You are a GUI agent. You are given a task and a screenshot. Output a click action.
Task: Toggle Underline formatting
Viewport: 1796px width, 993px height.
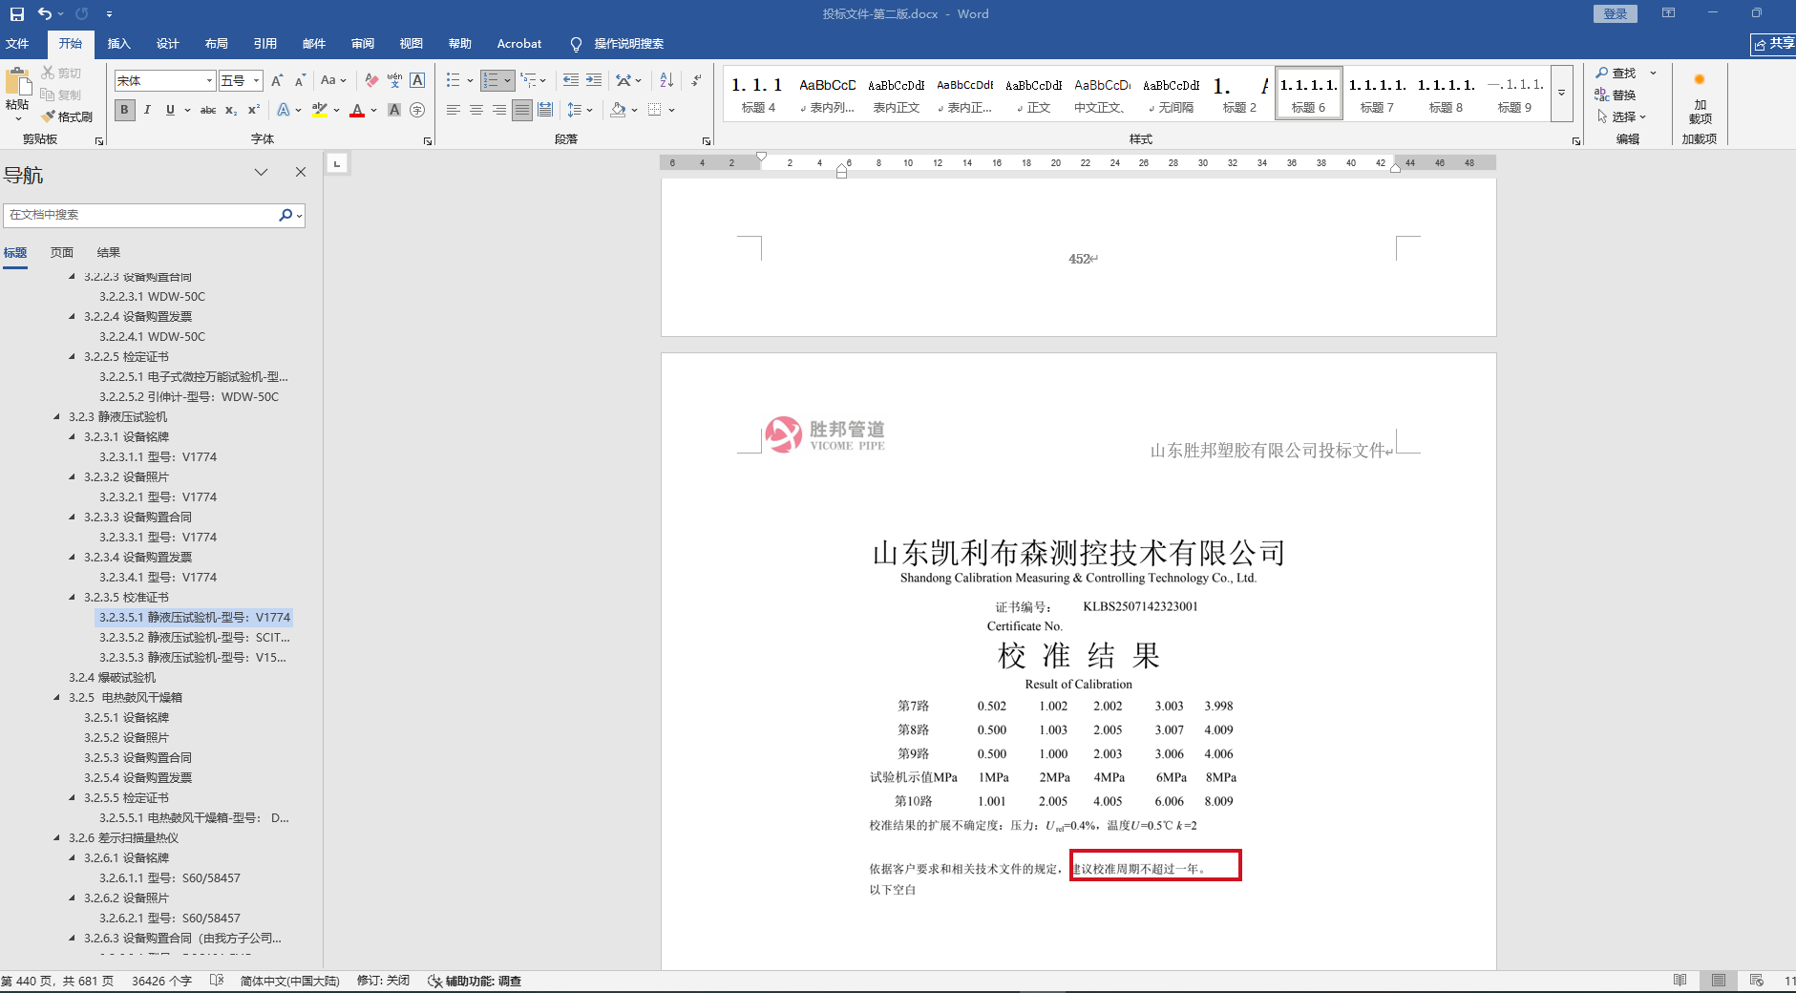170,111
